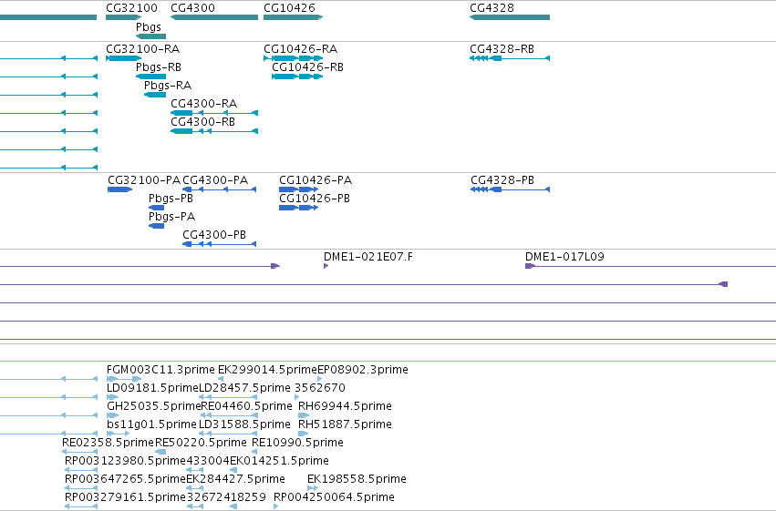The width and height of the screenshot is (776, 511).
Task: Click the CG4300-PB protein label
Action: coord(214,235)
